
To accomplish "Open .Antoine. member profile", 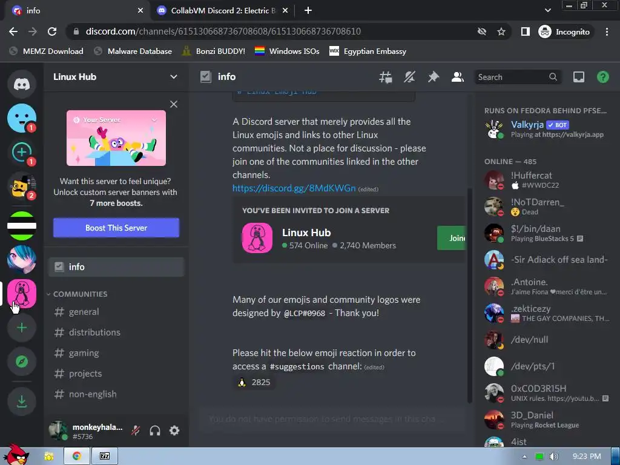I will pyautogui.click(x=547, y=286).
